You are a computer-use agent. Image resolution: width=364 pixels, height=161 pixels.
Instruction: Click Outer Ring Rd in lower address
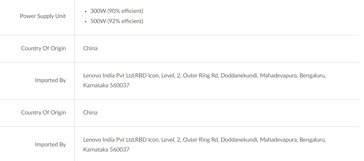pyautogui.click(x=200, y=140)
